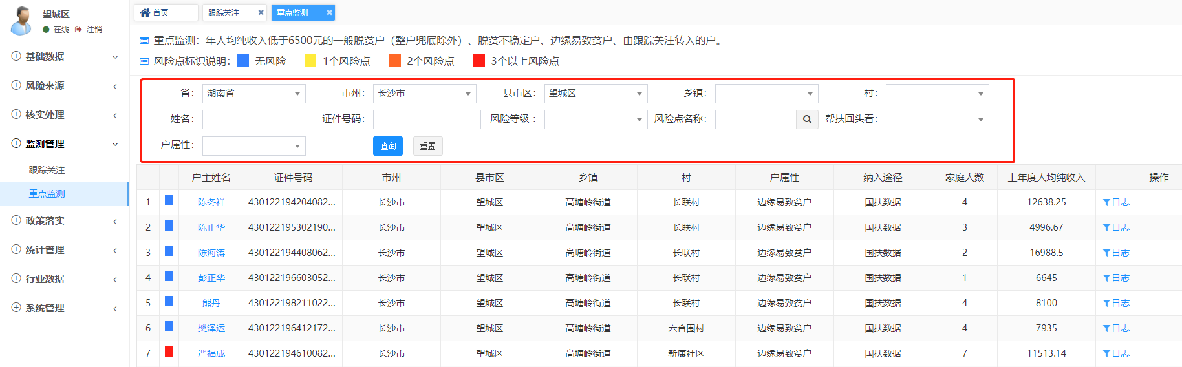Screen dimensions: 1182x367
Task: Open the 政策落实 sidebar menu
Action: [x=65, y=220]
